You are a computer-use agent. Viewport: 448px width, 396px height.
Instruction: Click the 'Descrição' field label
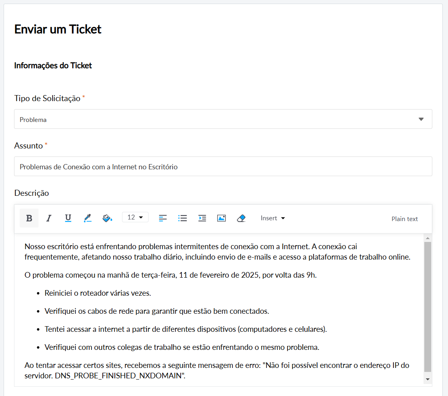(31, 193)
